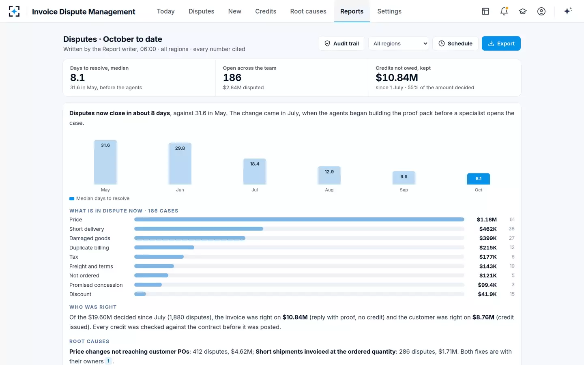Image resolution: width=584 pixels, height=365 pixels.
Task: Open the Audit trail
Action: tap(341, 43)
